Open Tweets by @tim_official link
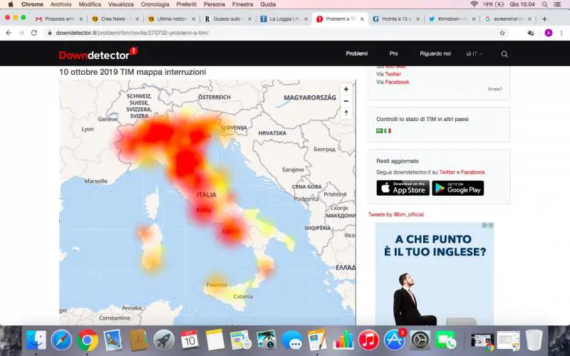Image resolution: width=570 pixels, height=356 pixels. pyautogui.click(x=396, y=214)
